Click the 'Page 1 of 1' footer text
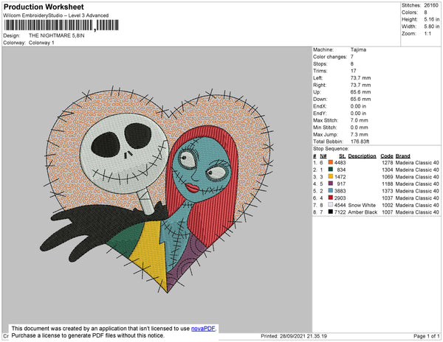Viewport: 443px width, 342px height. (427, 336)
